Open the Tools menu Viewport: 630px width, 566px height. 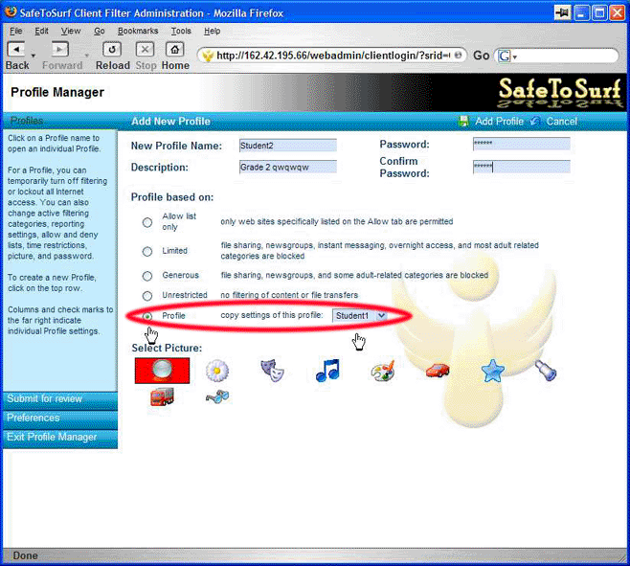click(x=181, y=31)
